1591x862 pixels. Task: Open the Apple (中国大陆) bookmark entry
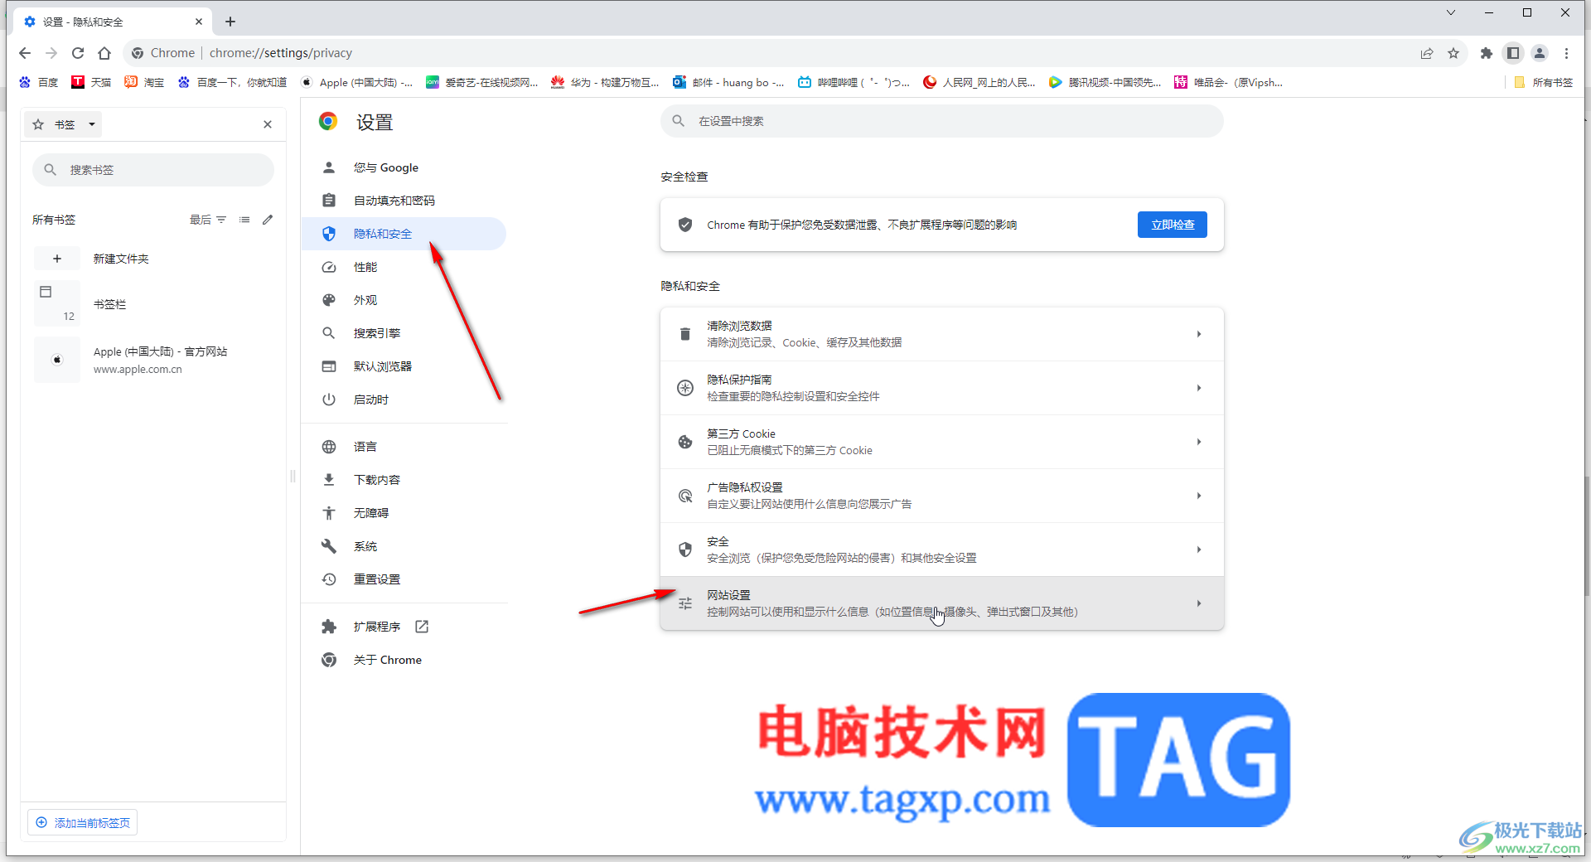click(153, 360)
